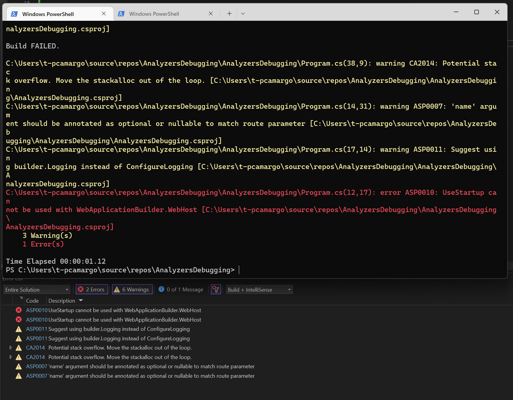The height and width of the screenshot is (400, 513).
Task: Open the second ASP0010 error code link
Action: point(37,320)
